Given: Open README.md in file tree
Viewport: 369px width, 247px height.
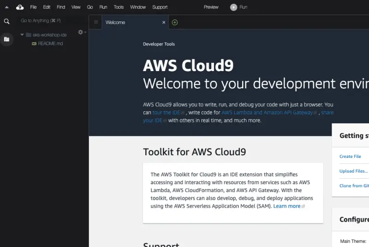Looking at the screenshot, I should [x=50, y=43].
